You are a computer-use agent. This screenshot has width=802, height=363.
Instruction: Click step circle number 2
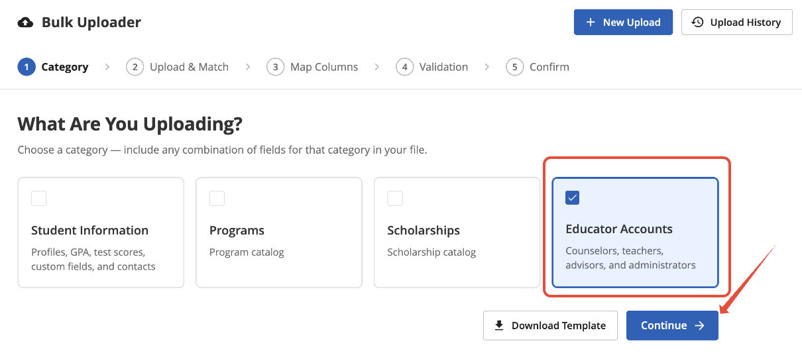pyautogui.click(x=135, y=67)
